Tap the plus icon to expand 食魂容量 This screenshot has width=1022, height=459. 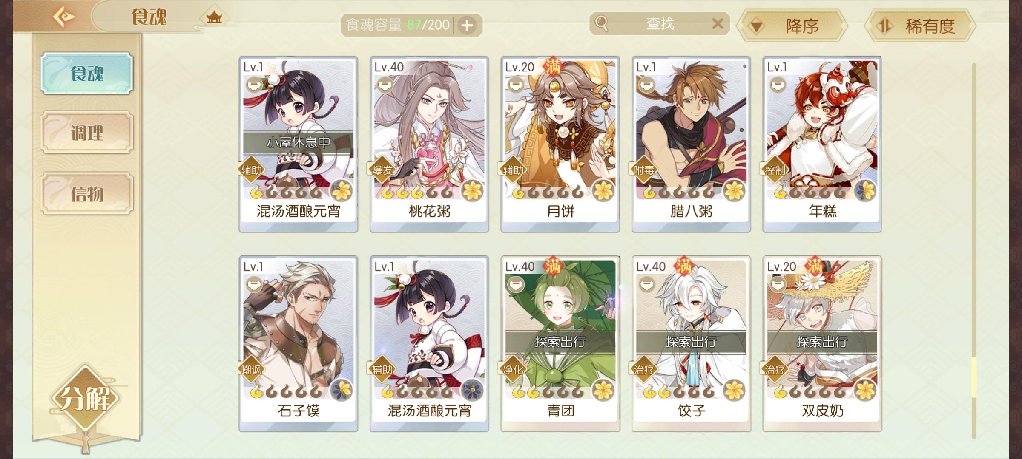(467, 25)
